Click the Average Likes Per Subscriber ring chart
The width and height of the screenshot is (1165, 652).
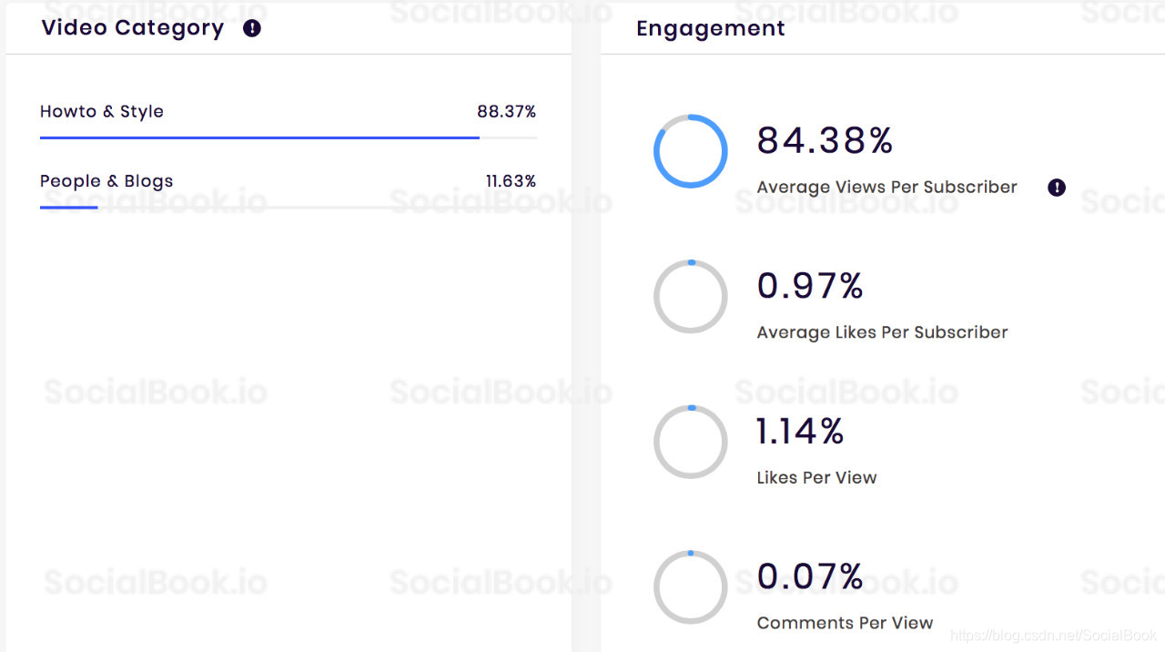pyautogui.click(x=691, y=297)
